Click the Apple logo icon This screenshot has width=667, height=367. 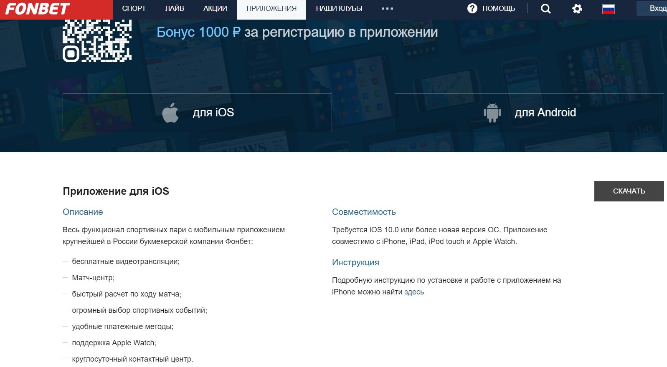coord(170,113)
